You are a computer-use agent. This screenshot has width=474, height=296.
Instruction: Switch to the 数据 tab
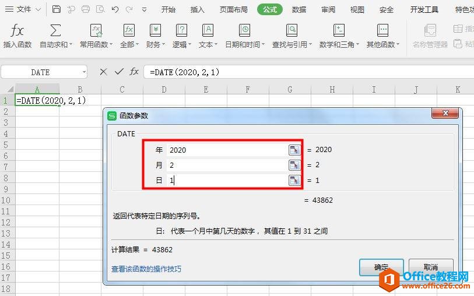coord(299,10)
